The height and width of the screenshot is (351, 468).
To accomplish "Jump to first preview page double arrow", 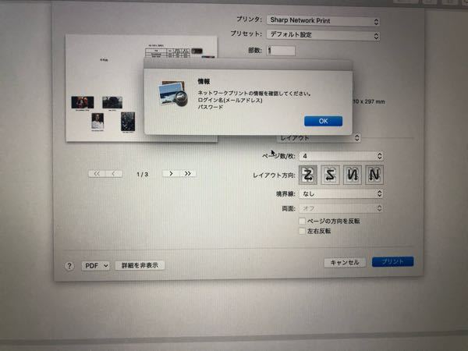I will (x=97, y=174).
